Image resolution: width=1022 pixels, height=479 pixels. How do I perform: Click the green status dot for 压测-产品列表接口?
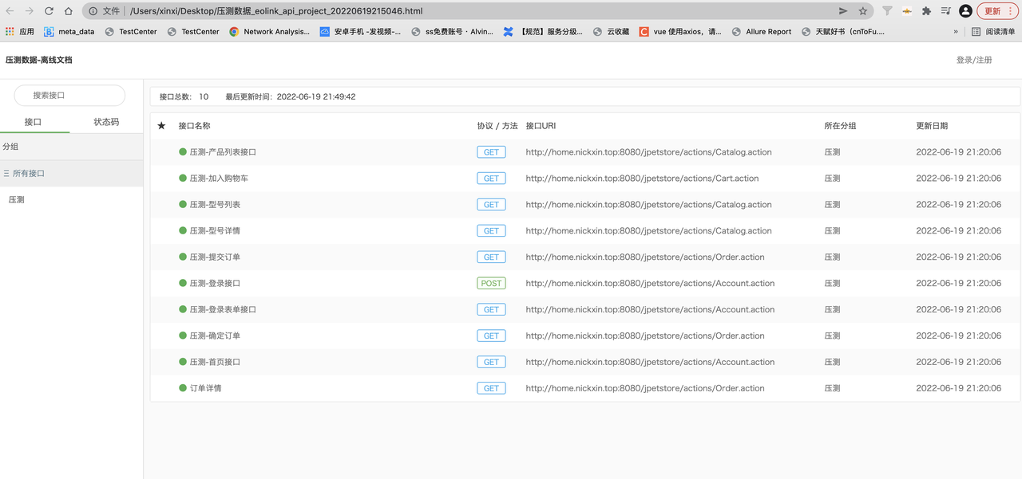tap(183, 151)
